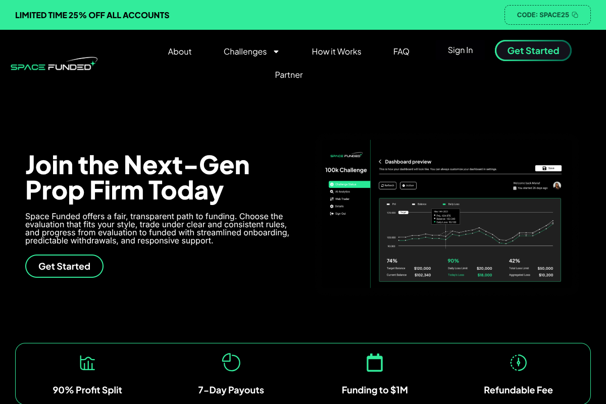Click the green '$18,000' Today's Loss value
This screenshot has width=606, height=404.
484,275
